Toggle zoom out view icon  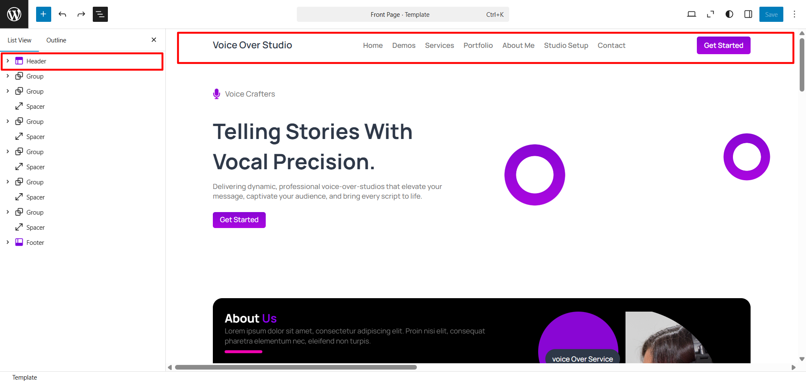710,14
